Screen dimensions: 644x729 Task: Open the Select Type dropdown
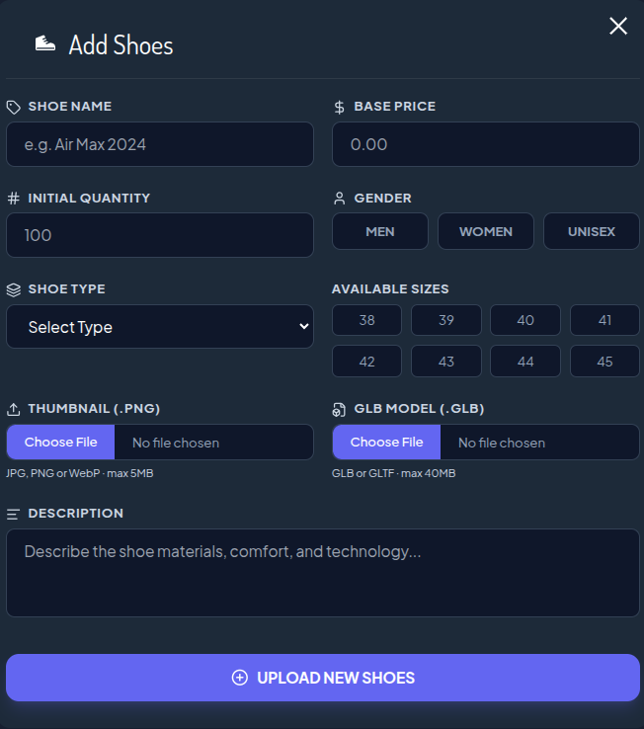160,327
